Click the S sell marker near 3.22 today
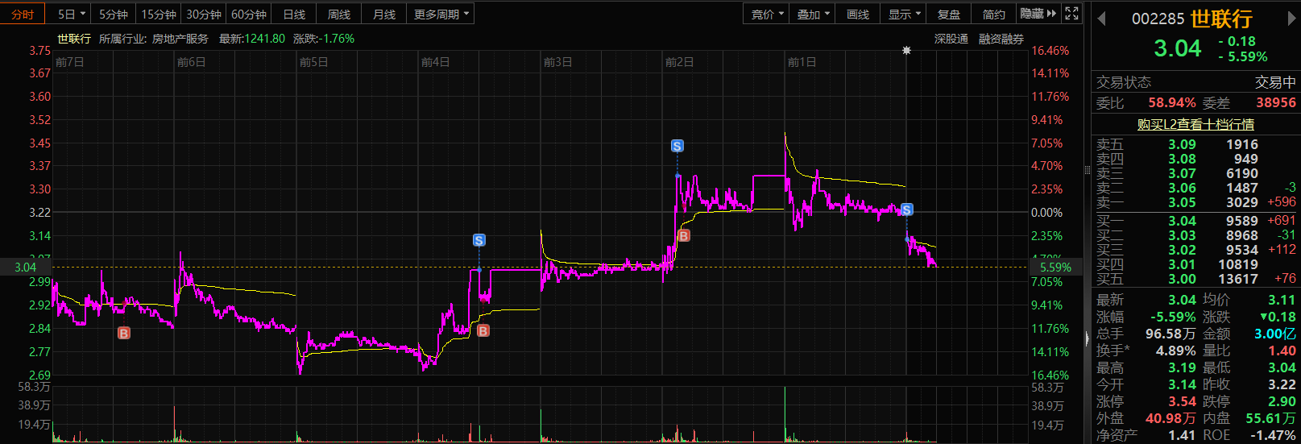The image size is (1301, 444). click(906, 210)
